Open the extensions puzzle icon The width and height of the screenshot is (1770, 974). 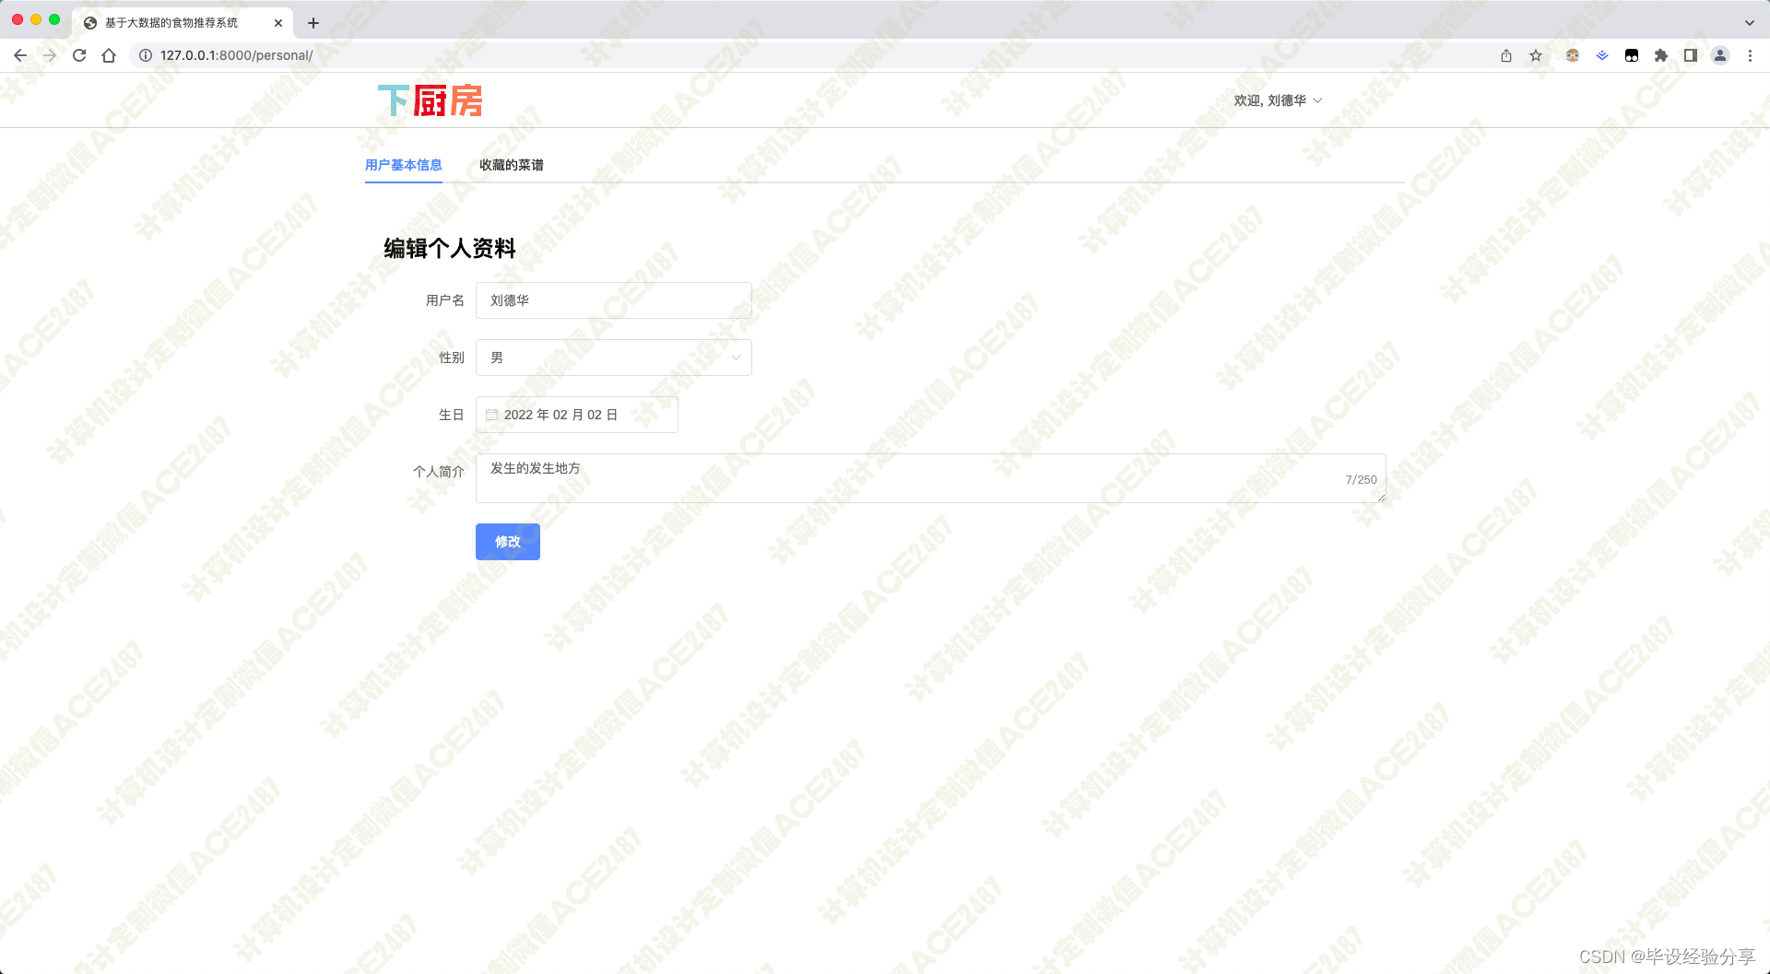1661,55
